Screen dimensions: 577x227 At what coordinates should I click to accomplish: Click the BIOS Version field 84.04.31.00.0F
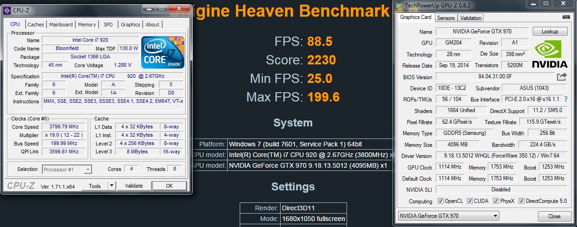tap(495, 77)
